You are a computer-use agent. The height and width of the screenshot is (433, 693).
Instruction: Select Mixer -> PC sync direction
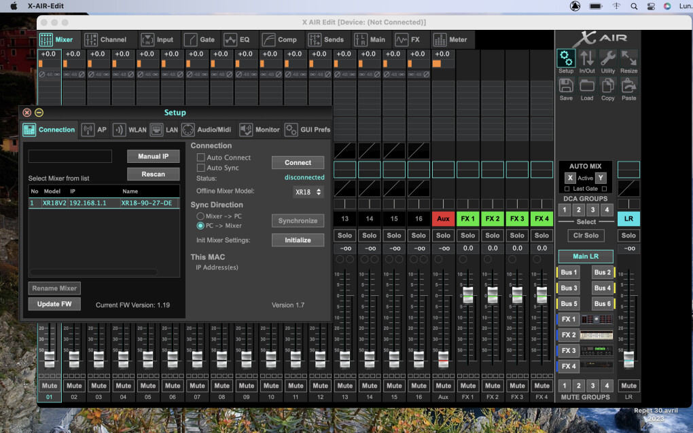tap(200, 216)
